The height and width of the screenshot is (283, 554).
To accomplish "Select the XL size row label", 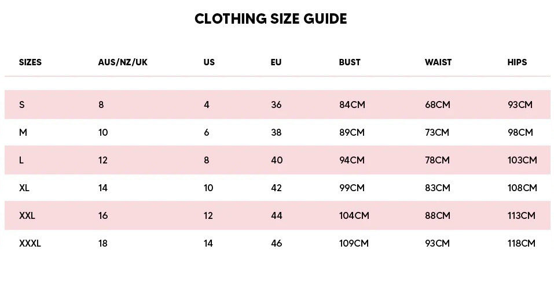I will (x=24, y=188).
